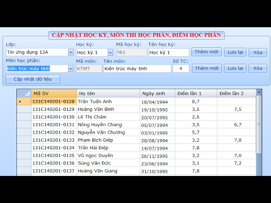Click Xóa button next to Số TC row
Screen dimensions: 271x203
point(257,68)
